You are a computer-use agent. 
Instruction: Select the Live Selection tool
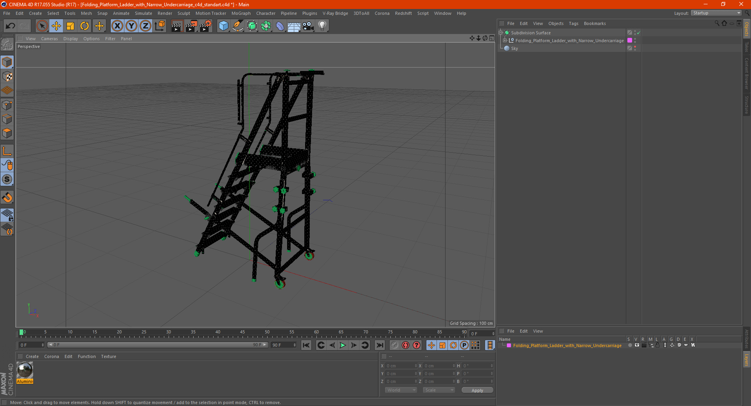[x=42, y=26]
